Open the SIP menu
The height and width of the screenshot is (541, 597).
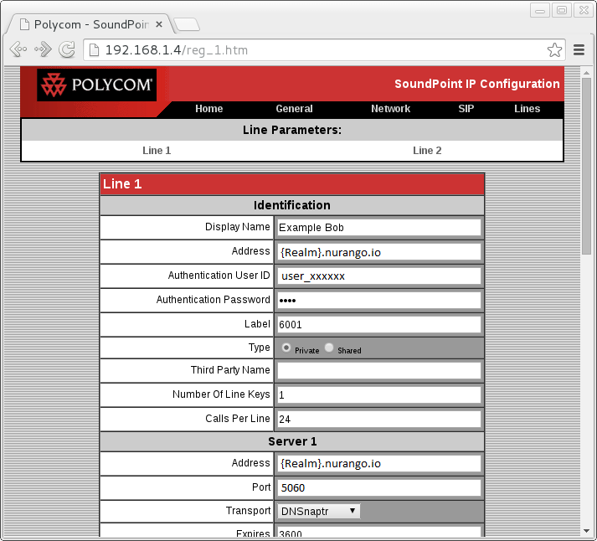coord(466,109)
